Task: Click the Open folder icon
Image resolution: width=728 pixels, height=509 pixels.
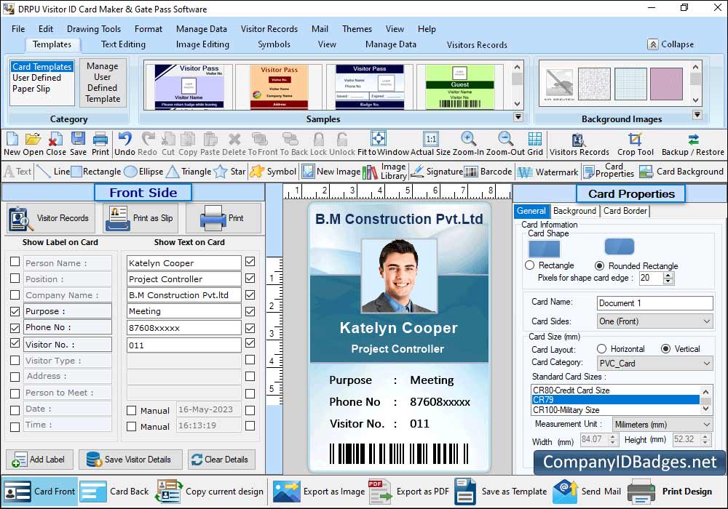Action: tap(33, 139)
